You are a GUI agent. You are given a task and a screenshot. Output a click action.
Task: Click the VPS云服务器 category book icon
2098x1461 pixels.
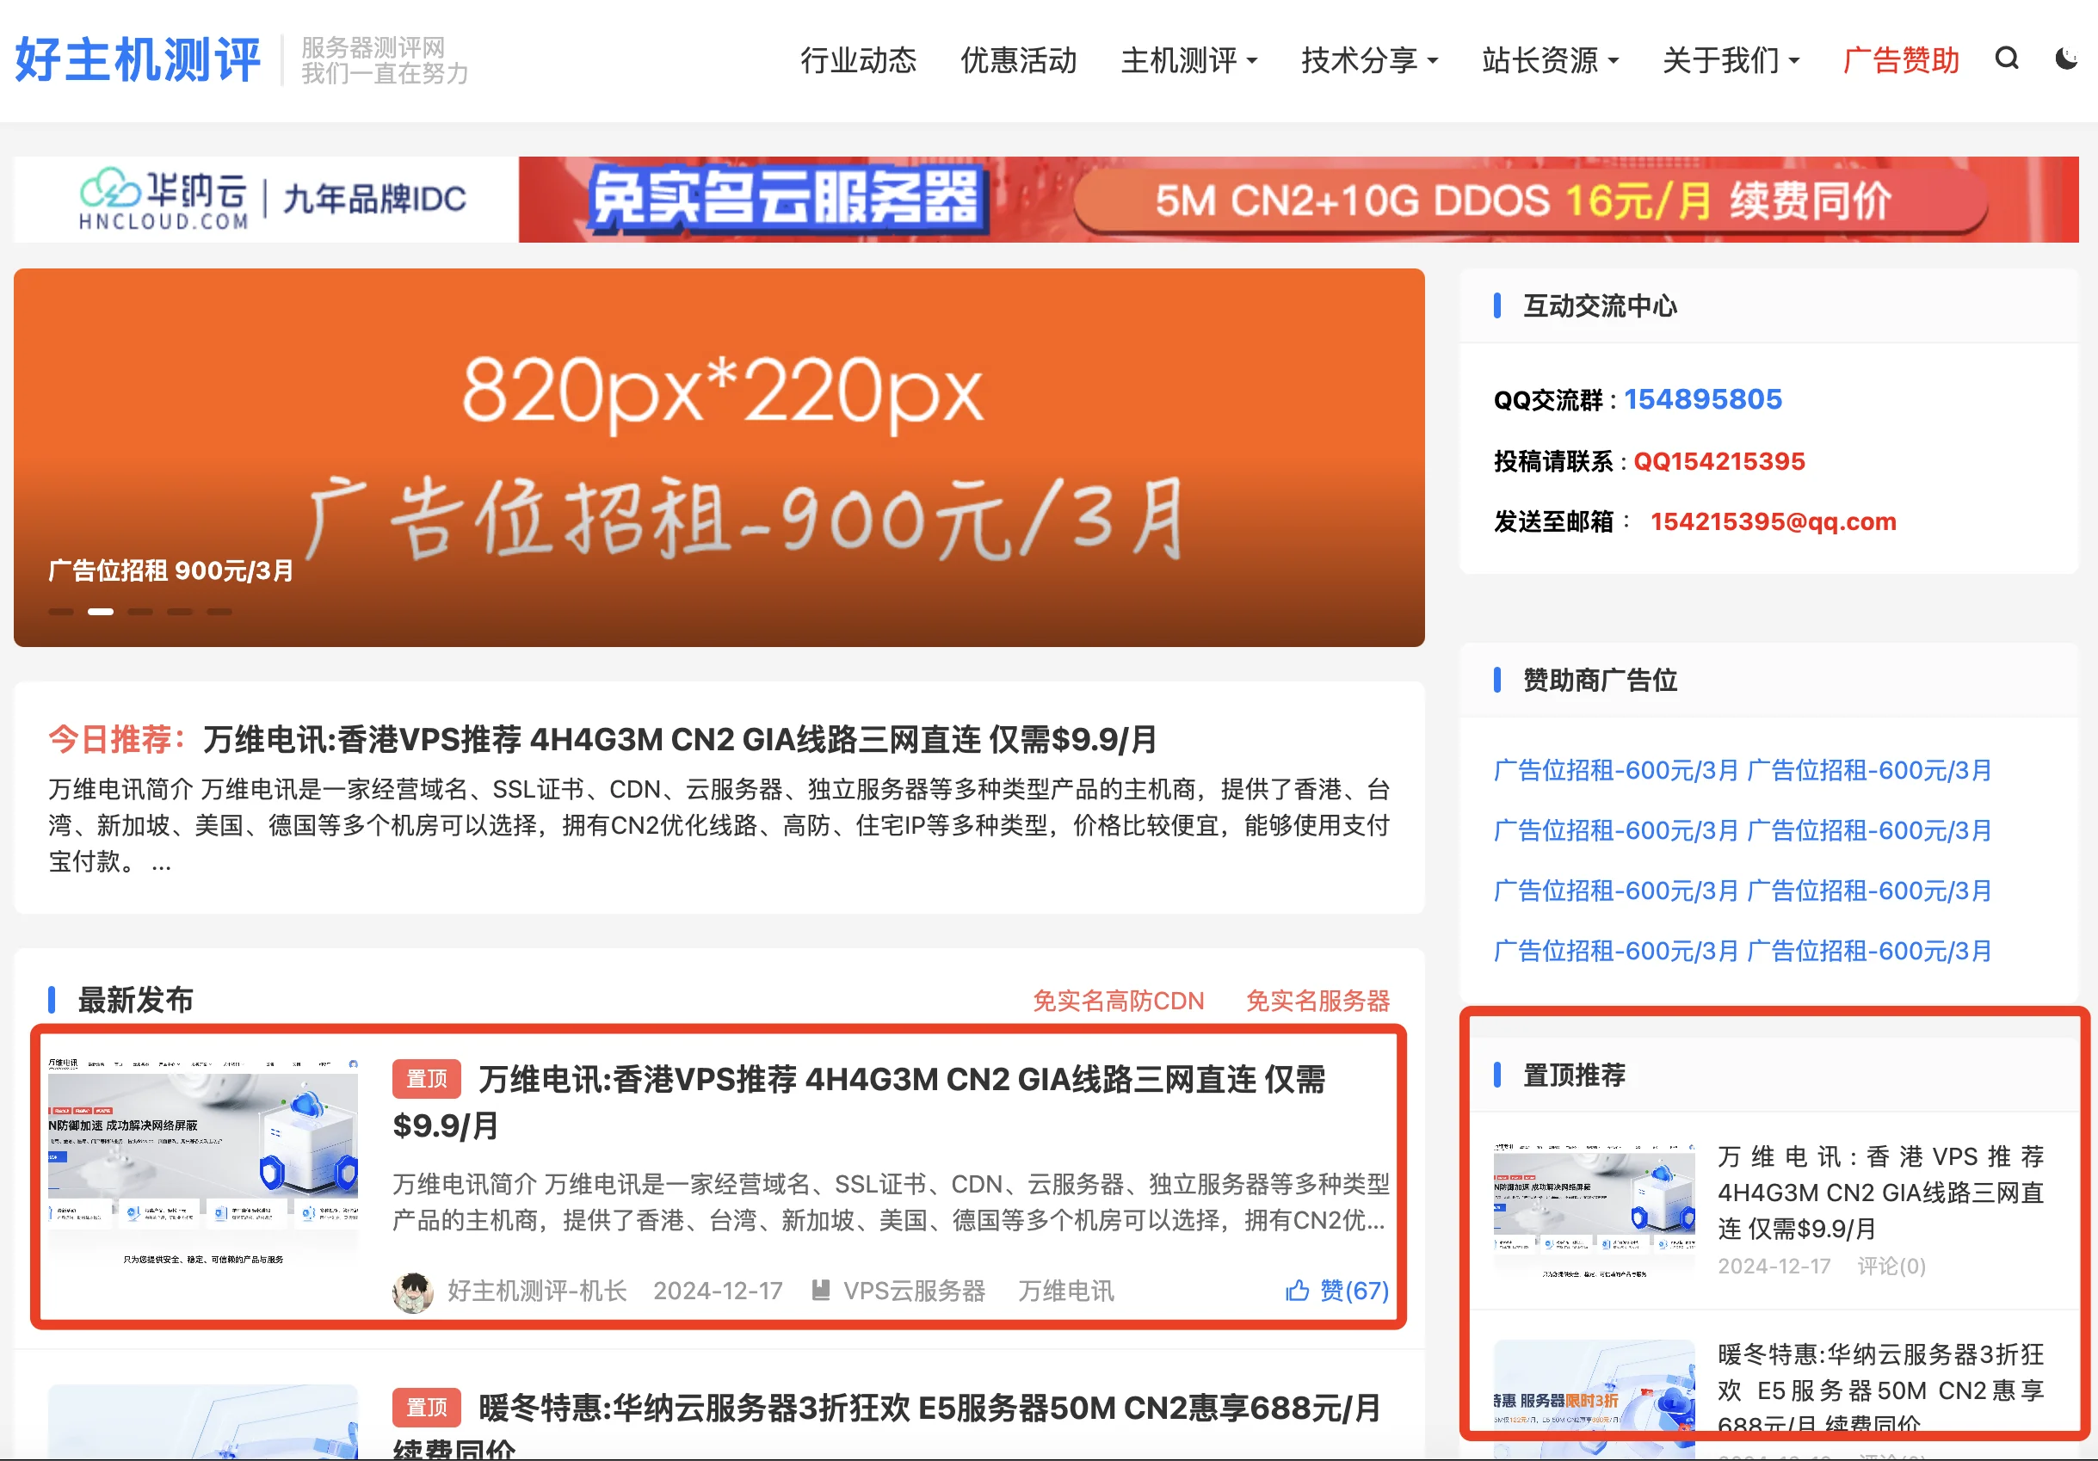821,1290
